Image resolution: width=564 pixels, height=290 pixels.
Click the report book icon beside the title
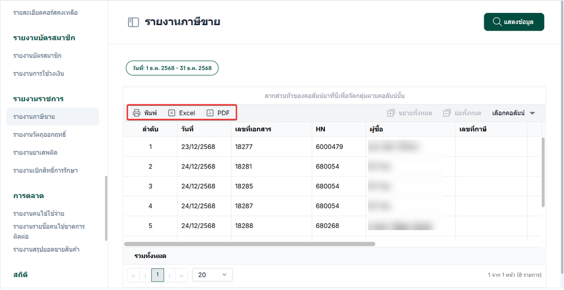point(133,22)
